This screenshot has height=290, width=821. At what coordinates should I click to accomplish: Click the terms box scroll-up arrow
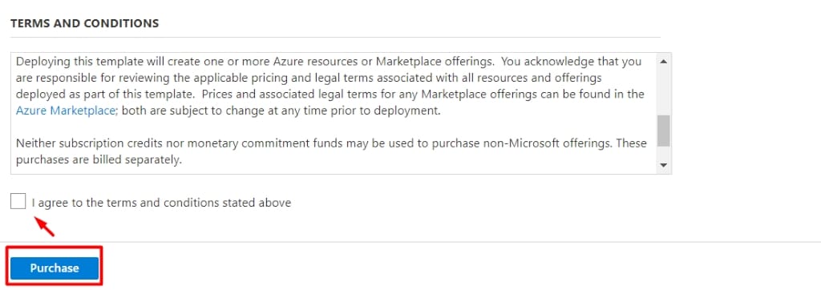point(663,61)
